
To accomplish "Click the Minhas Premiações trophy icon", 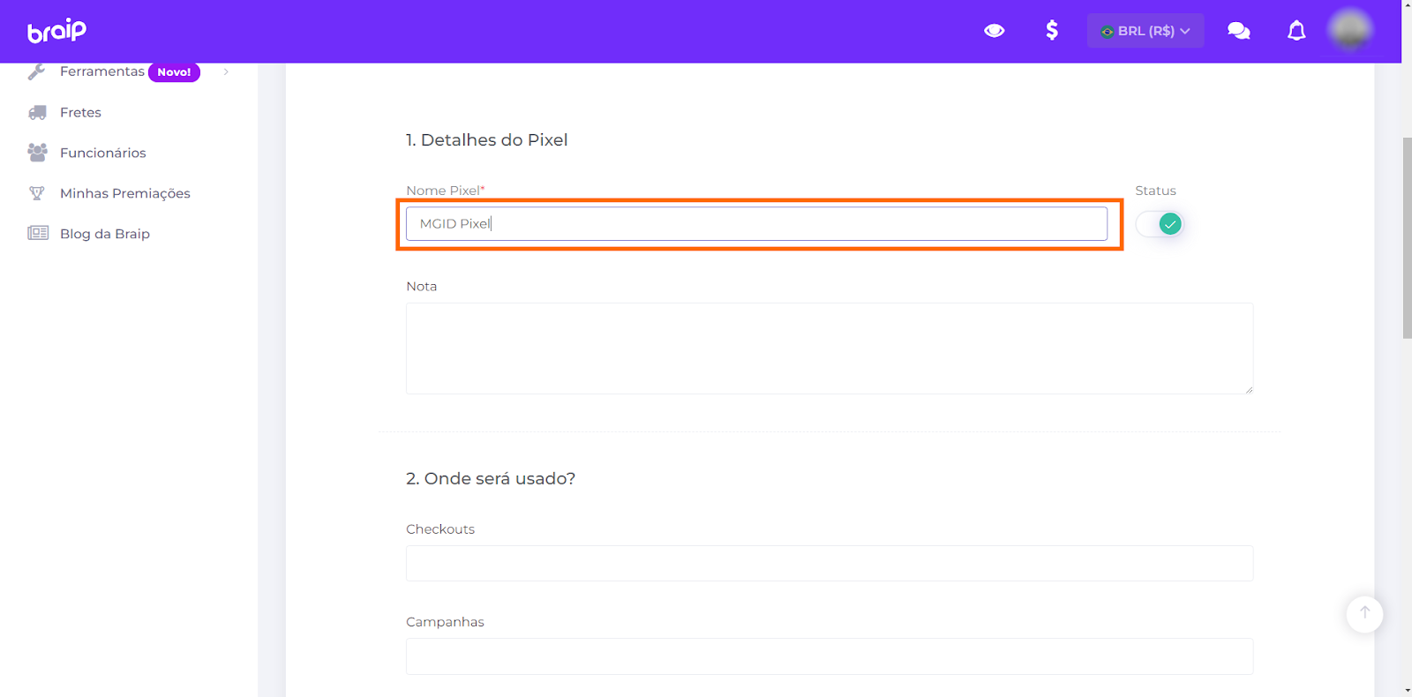I will tap(37, 193).
